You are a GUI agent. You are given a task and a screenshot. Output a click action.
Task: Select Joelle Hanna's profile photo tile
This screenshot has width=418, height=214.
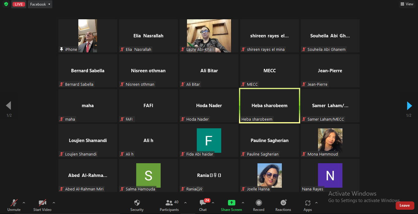(270, 175)
